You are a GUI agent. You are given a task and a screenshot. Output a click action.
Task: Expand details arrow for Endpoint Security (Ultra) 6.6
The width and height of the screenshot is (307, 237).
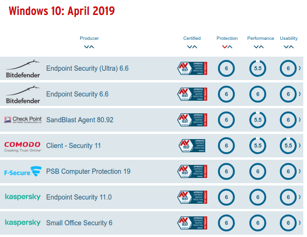[x=300, y=68]
